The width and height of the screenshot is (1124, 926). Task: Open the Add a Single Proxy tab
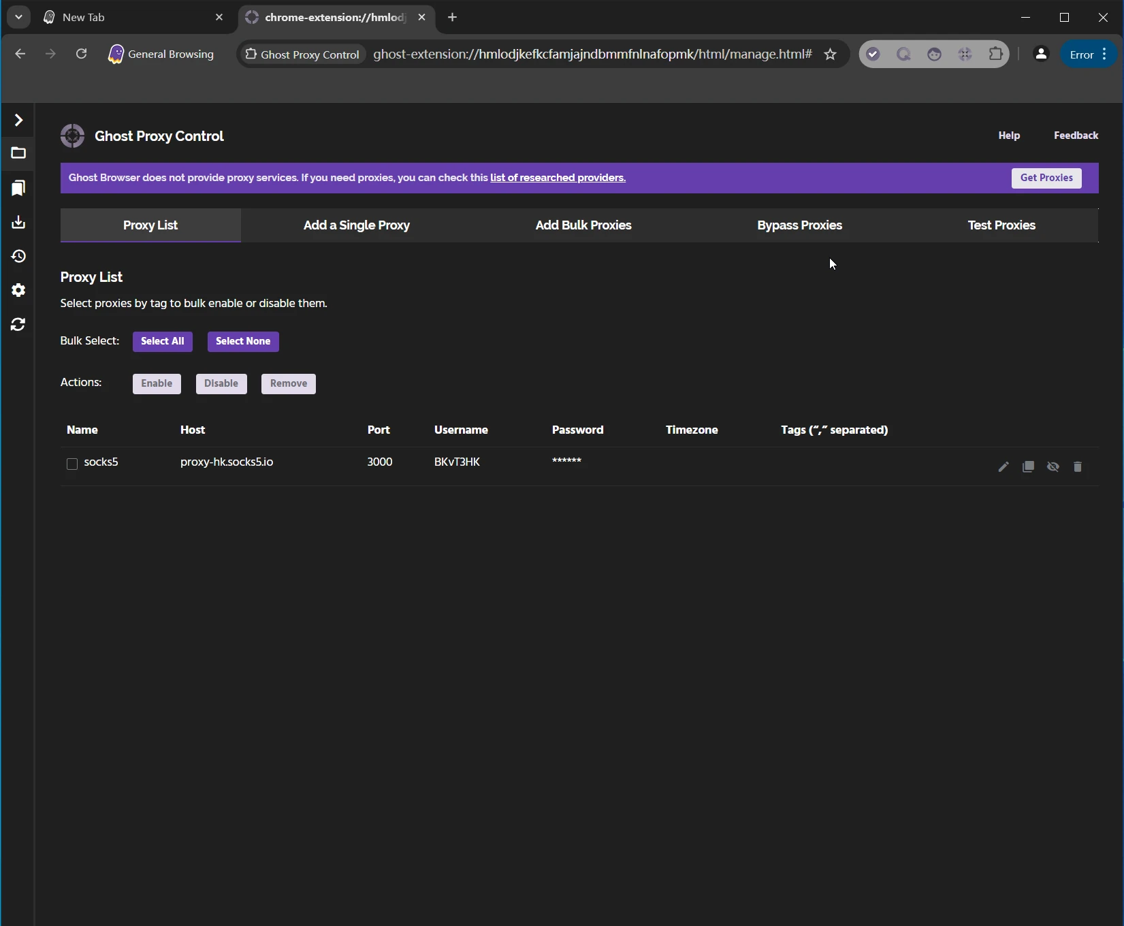click(357, 225)
